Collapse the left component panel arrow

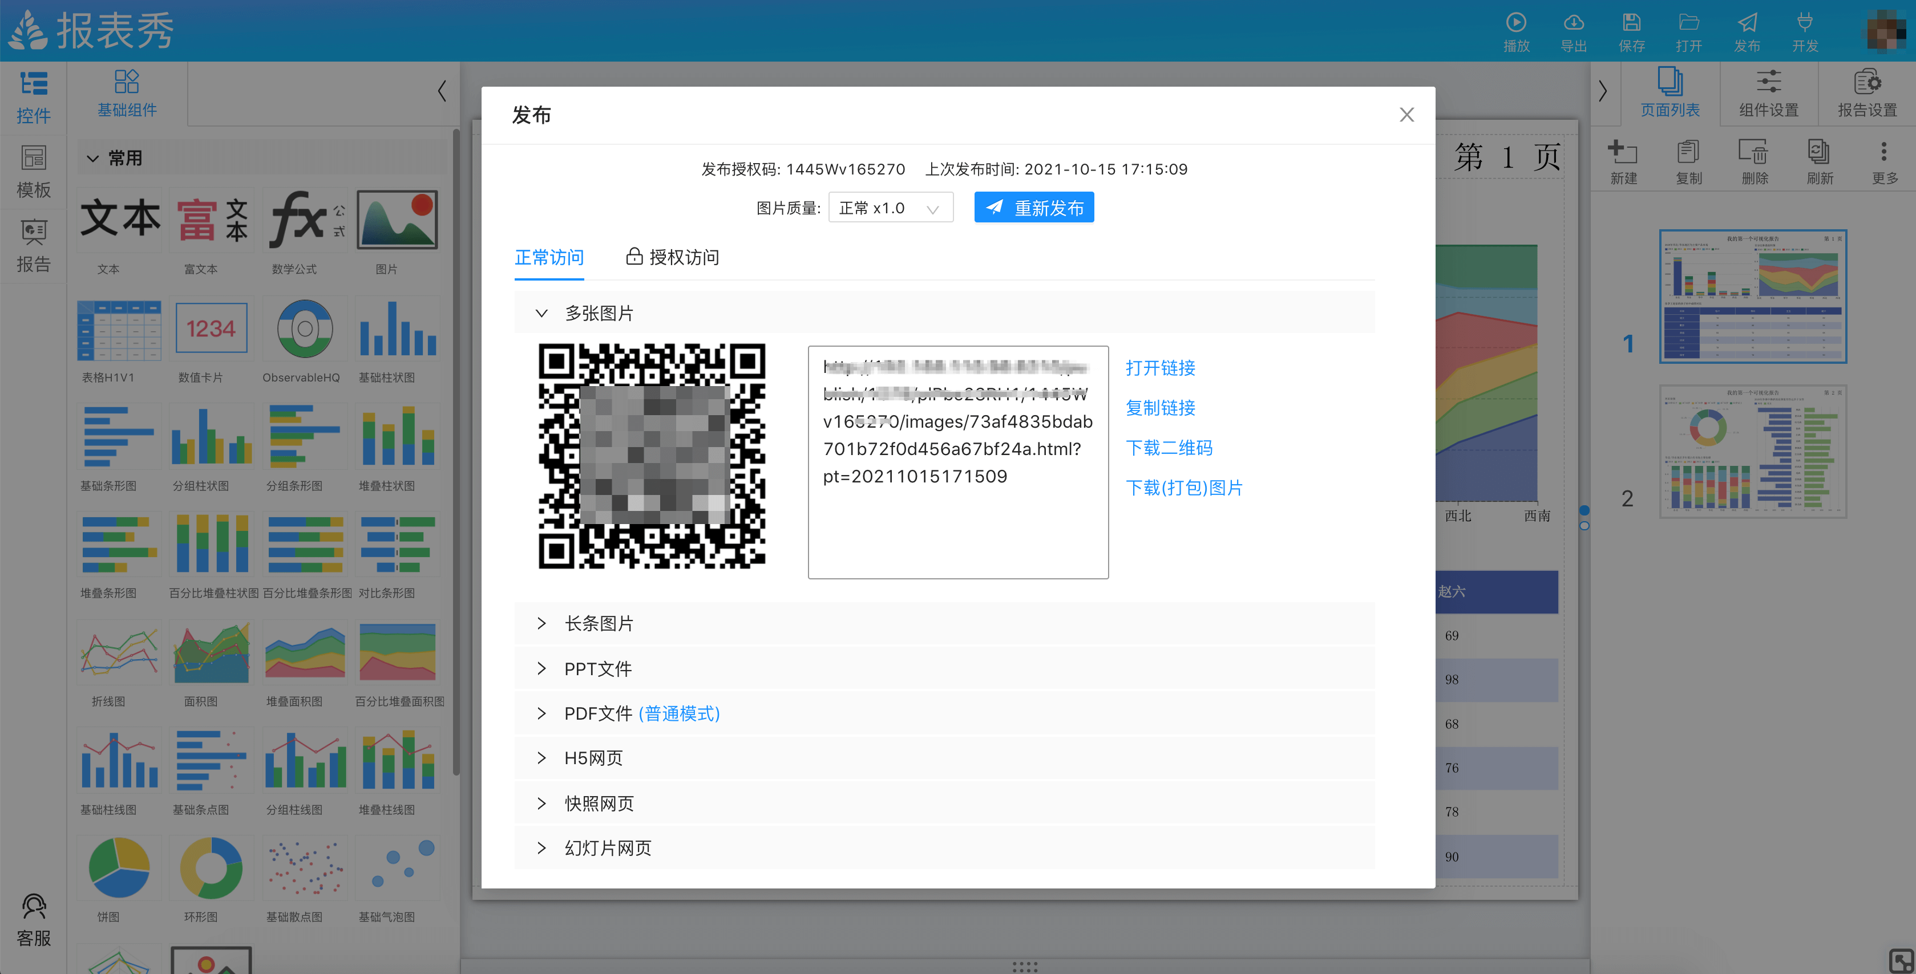442,91
